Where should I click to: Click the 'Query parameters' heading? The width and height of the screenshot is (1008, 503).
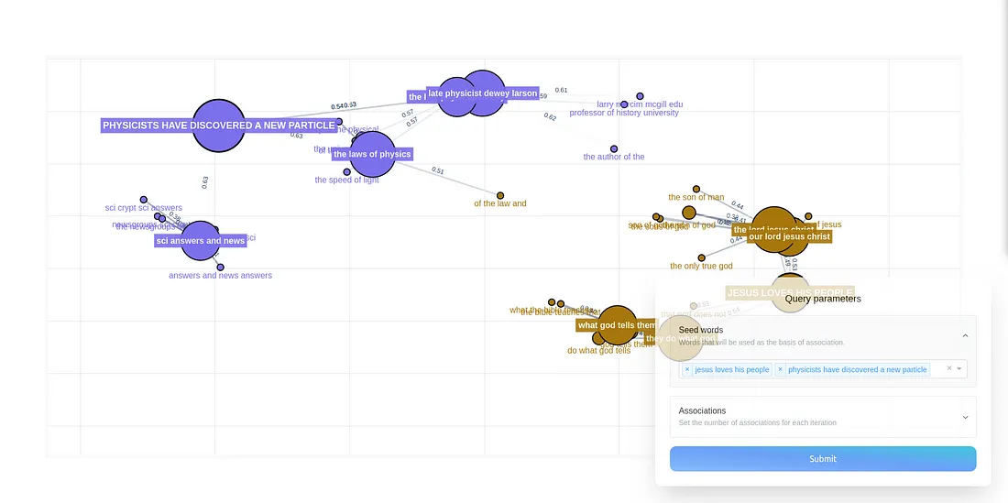tap(823, 299)
